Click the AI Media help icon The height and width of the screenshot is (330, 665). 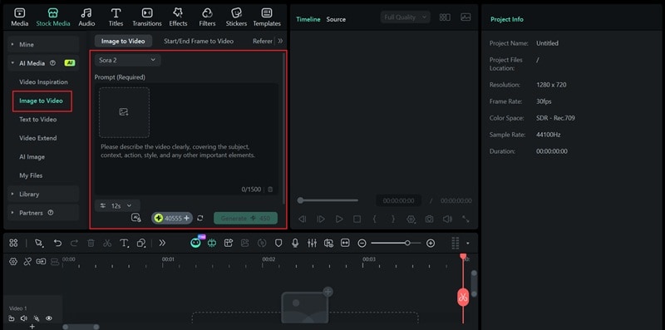[52, 63]
